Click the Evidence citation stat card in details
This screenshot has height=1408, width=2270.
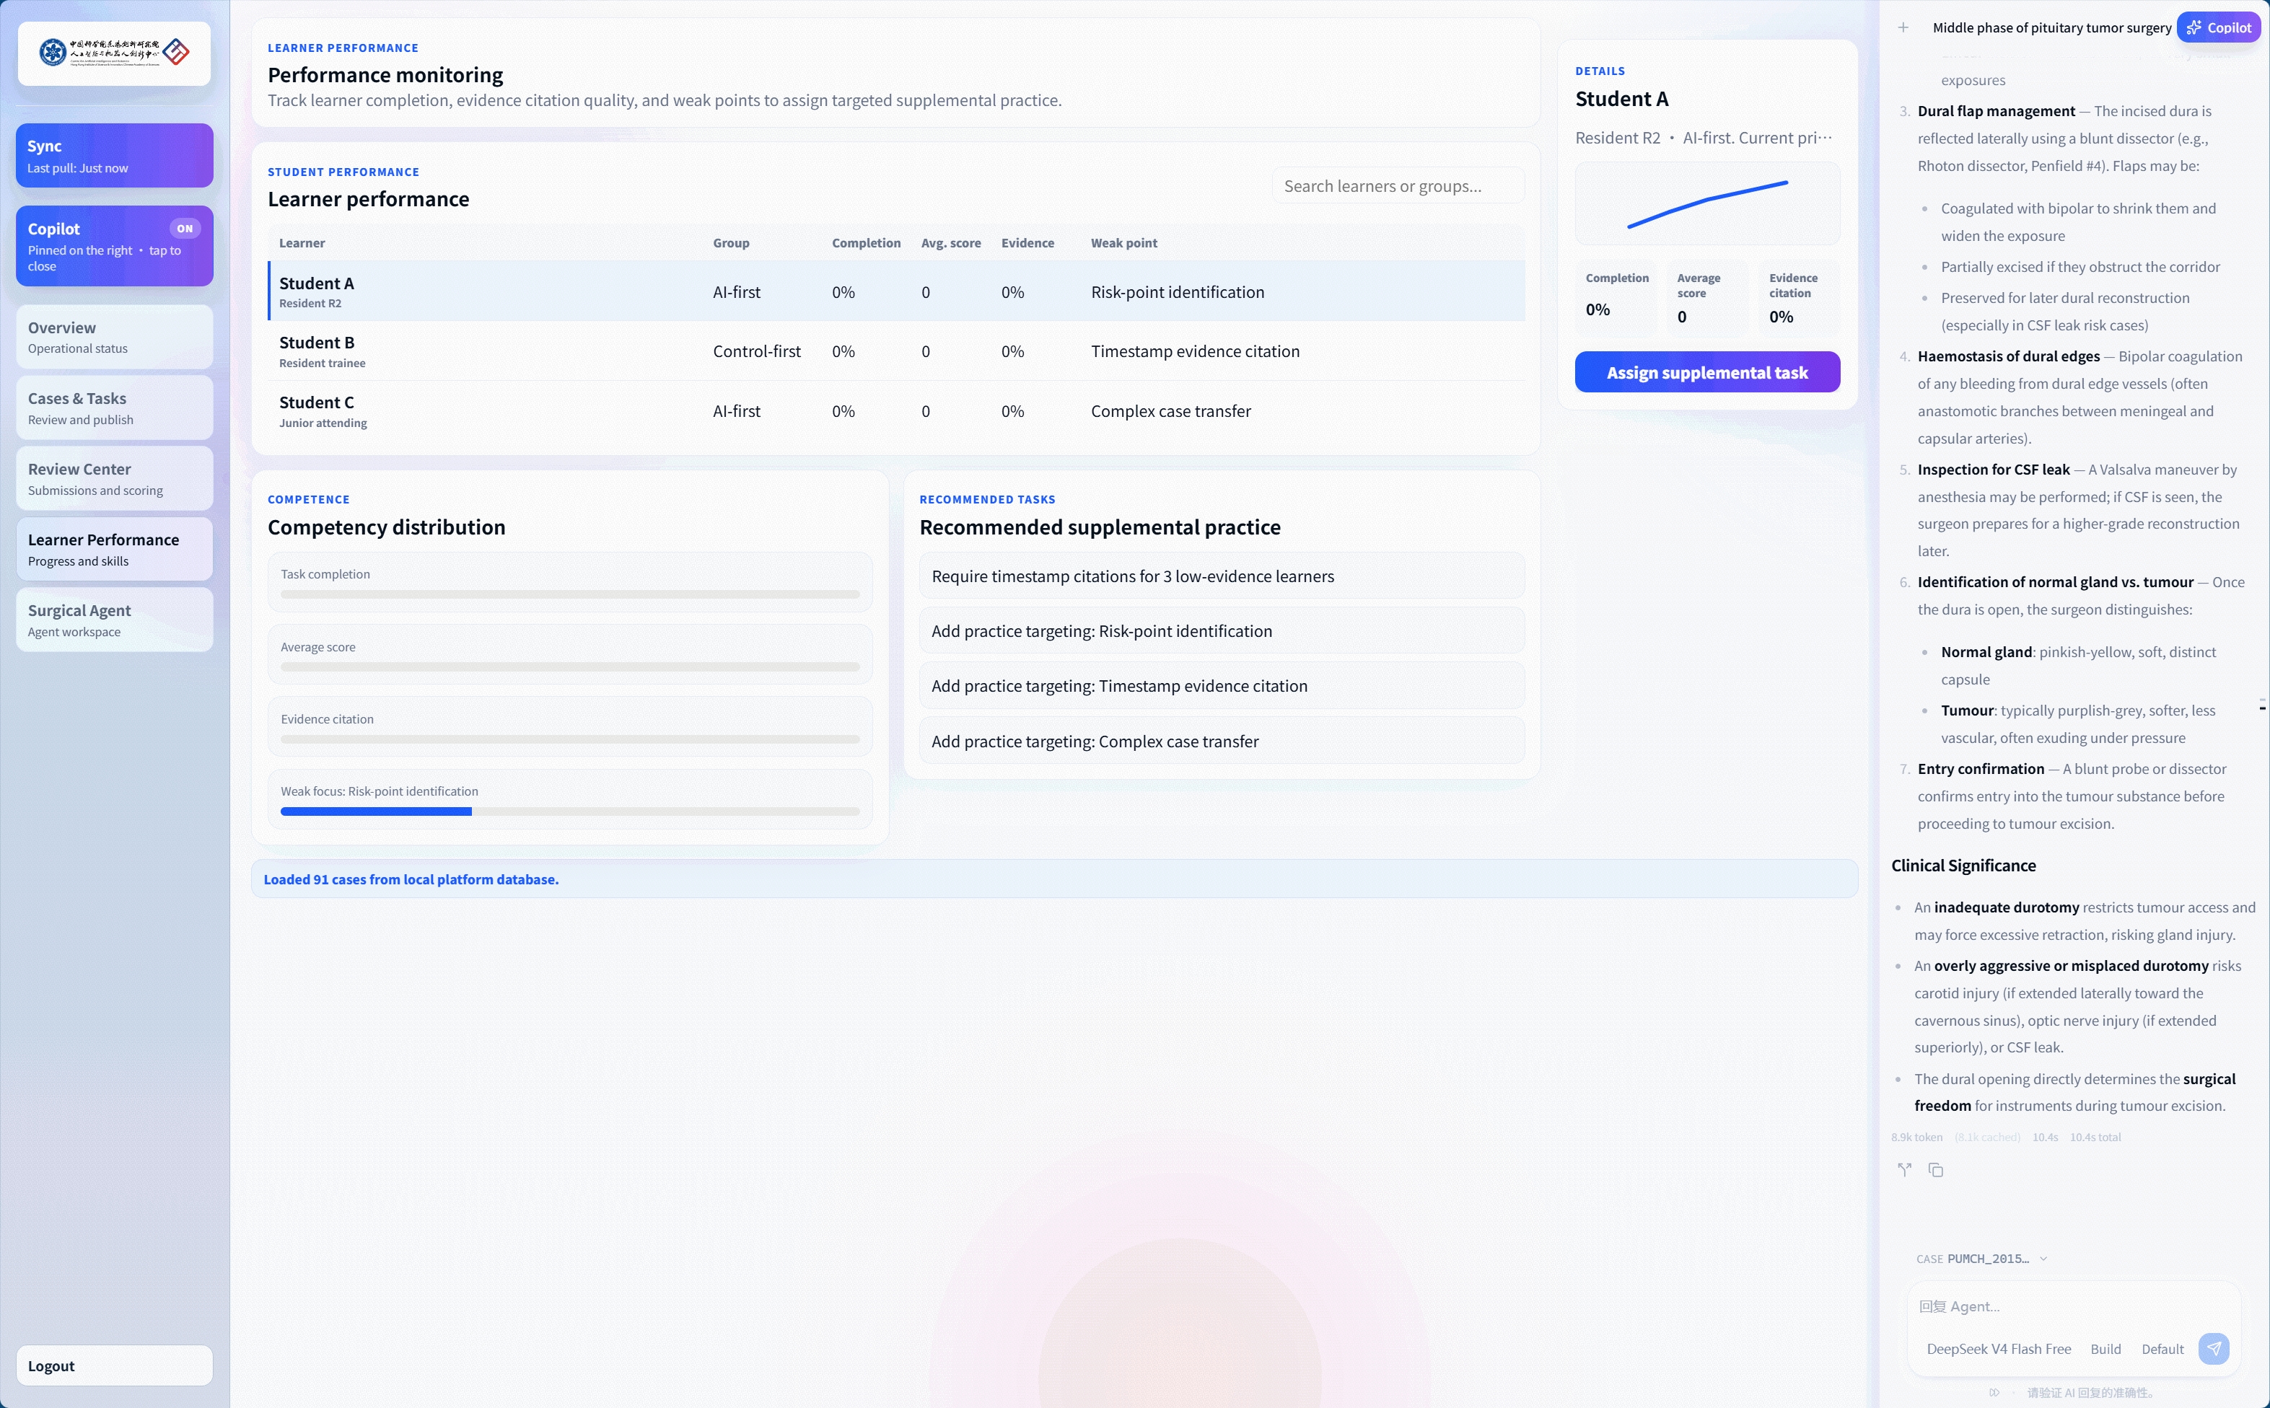[1799, 298]
